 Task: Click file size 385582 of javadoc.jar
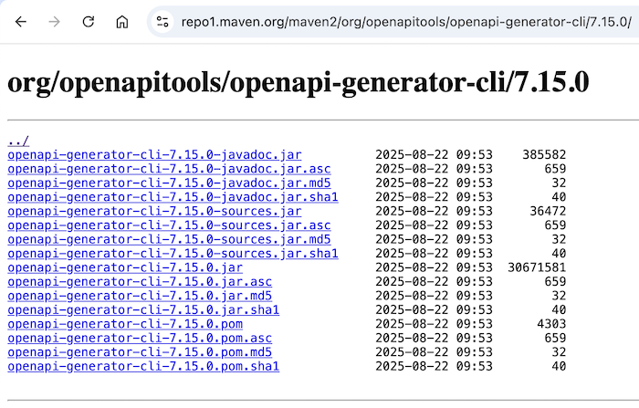tap(544, 155)
